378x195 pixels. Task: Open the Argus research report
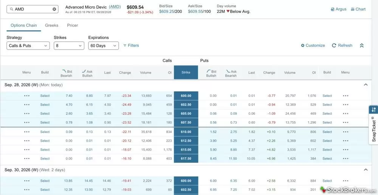[x=338, y=9]
